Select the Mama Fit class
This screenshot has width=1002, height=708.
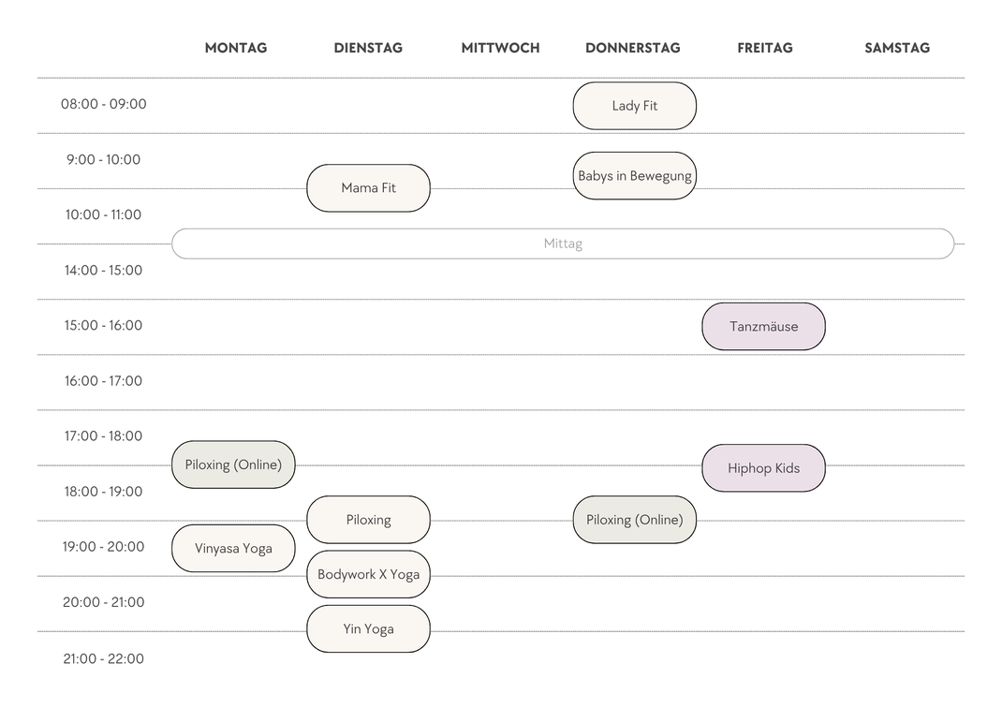pyautogui.click(x=368, y=188)
